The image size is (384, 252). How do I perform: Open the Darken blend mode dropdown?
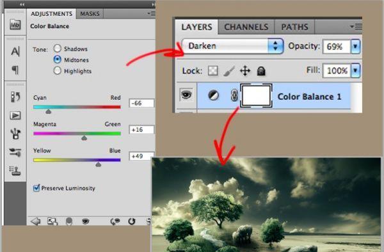click(232, 46)
